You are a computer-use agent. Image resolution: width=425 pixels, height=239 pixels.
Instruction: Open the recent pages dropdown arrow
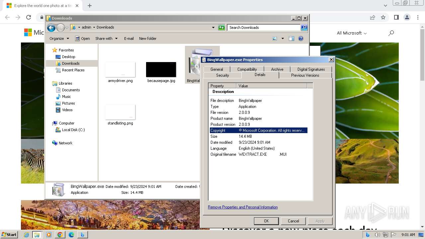pos(67,28)
